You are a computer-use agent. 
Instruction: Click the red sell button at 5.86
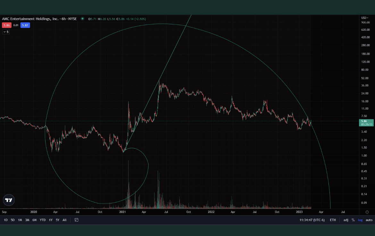6,25
